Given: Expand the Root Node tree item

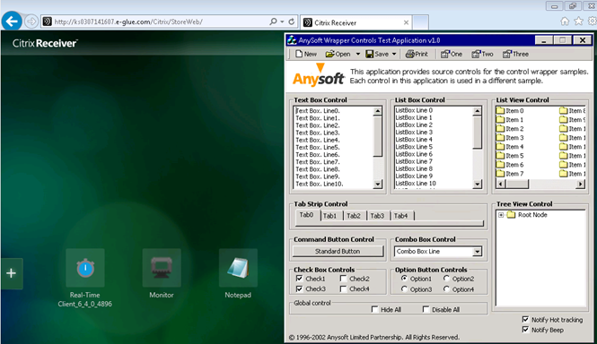Looking at the screenshot, I should (x=501, y=215).
